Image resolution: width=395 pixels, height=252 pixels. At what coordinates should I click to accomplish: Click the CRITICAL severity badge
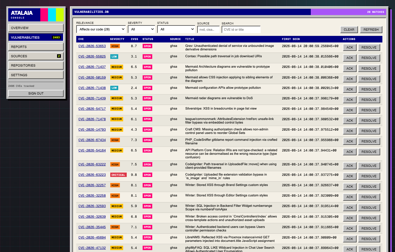[x=118, y=175]
